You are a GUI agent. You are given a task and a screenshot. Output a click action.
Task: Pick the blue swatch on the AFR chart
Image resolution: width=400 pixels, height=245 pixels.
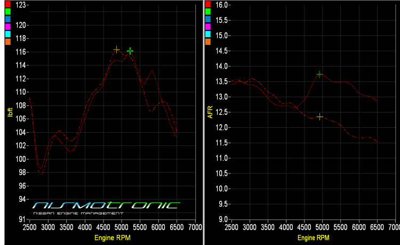coord(207,19)
